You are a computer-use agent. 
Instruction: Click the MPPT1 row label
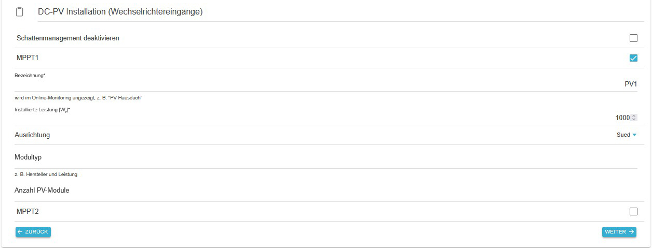(x=28, y=58)
